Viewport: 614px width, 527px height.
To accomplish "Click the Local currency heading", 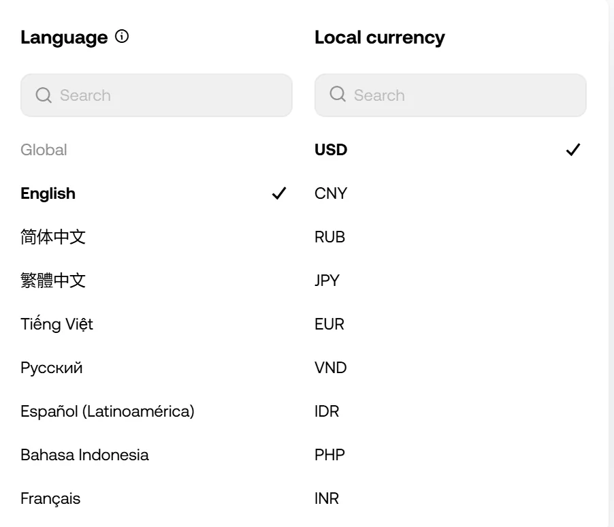I will point(380,37).
